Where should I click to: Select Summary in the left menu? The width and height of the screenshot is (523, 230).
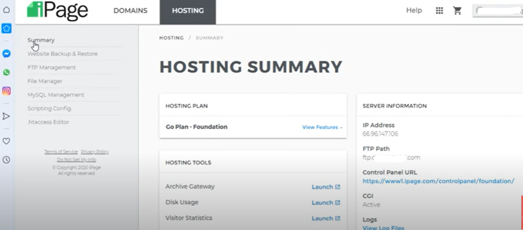coord(41,40)
